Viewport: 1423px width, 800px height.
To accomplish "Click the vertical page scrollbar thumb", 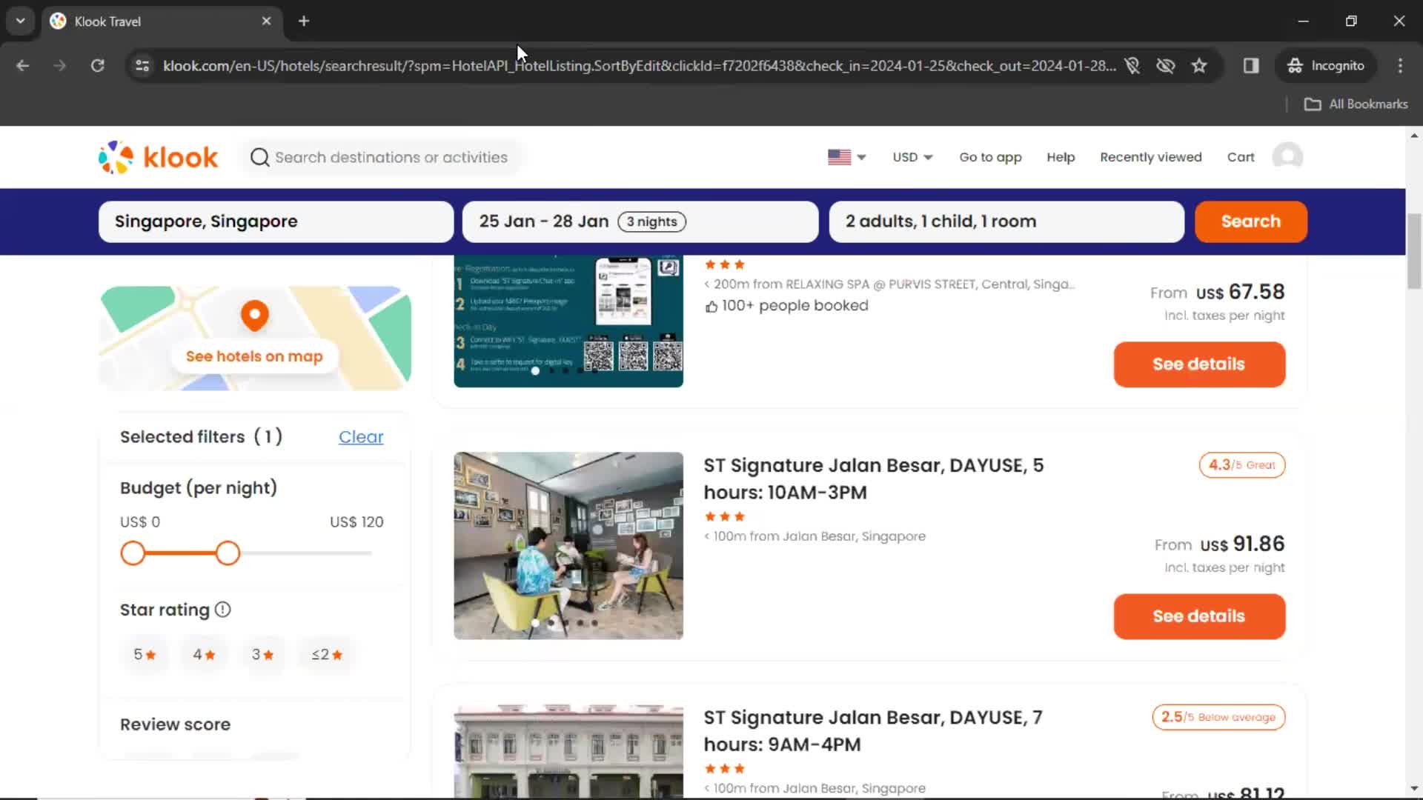I will pos(1414,252).
